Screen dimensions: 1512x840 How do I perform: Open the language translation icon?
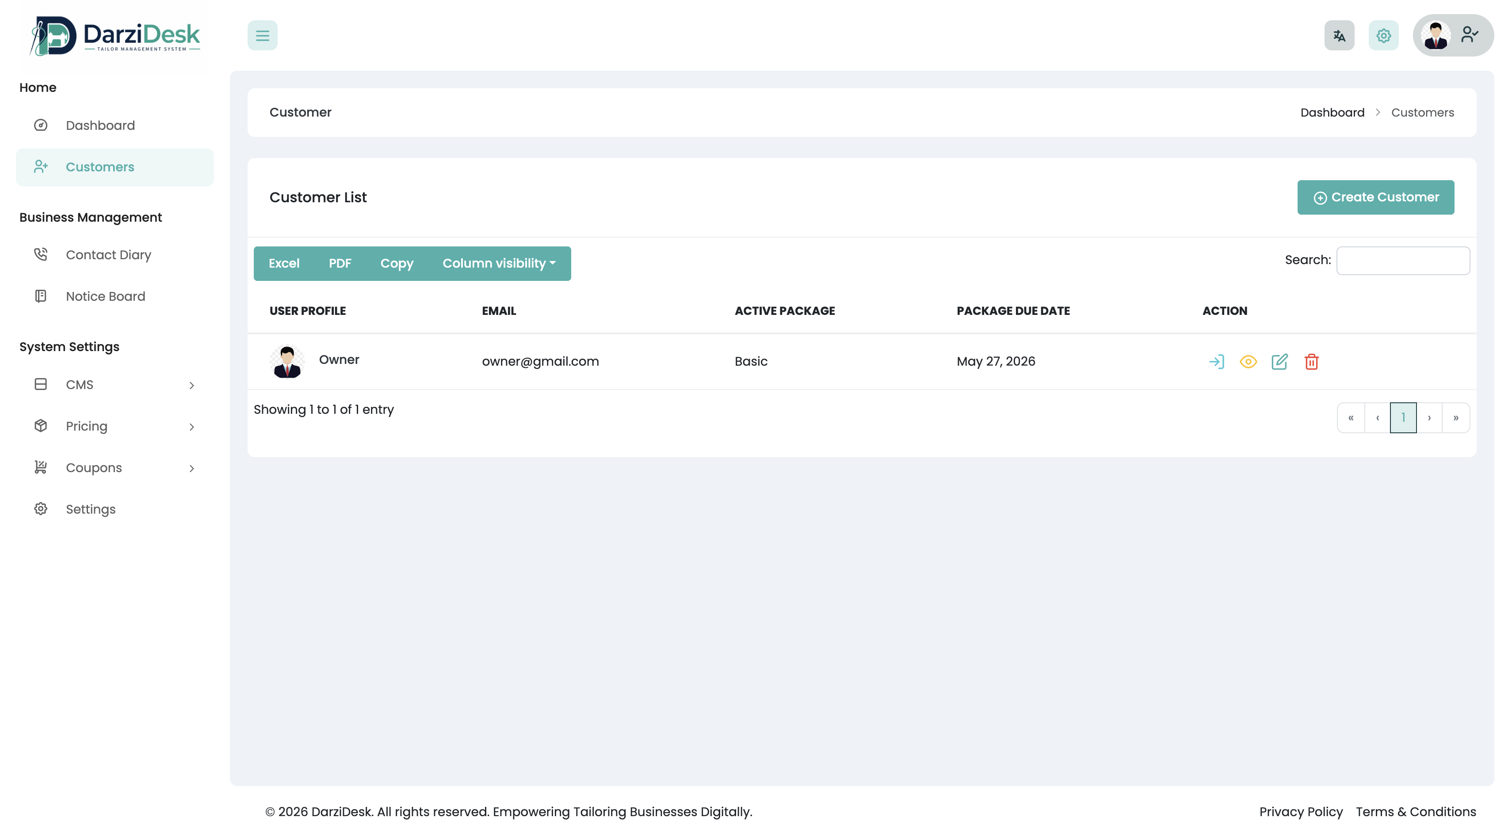pos(1339,36)
